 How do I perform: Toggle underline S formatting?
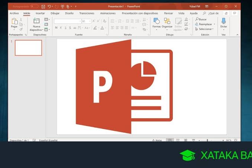click(x=65, y=28)
